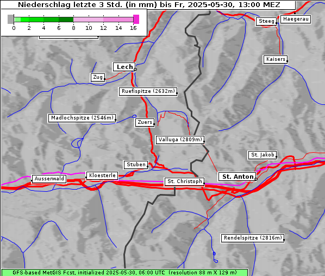Click the Ausserwald label
This screenshot has height=276, width=325.
[x=49, y=179]
